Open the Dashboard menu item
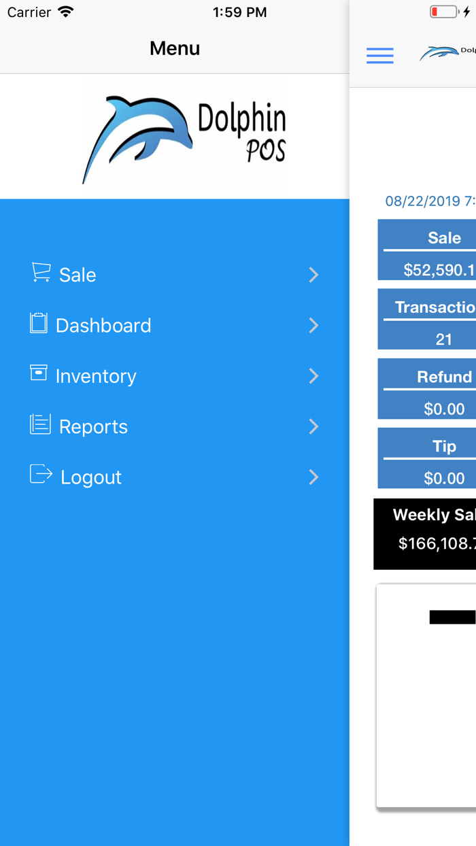 [103, 324]
